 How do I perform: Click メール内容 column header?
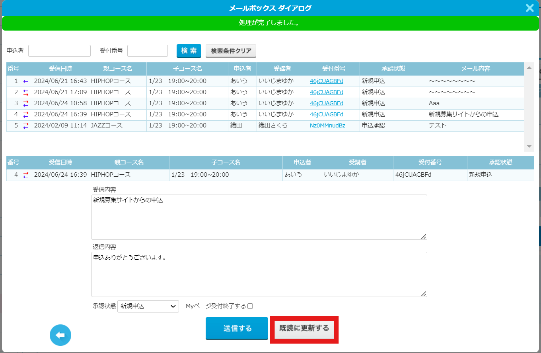tap(475, 69)
